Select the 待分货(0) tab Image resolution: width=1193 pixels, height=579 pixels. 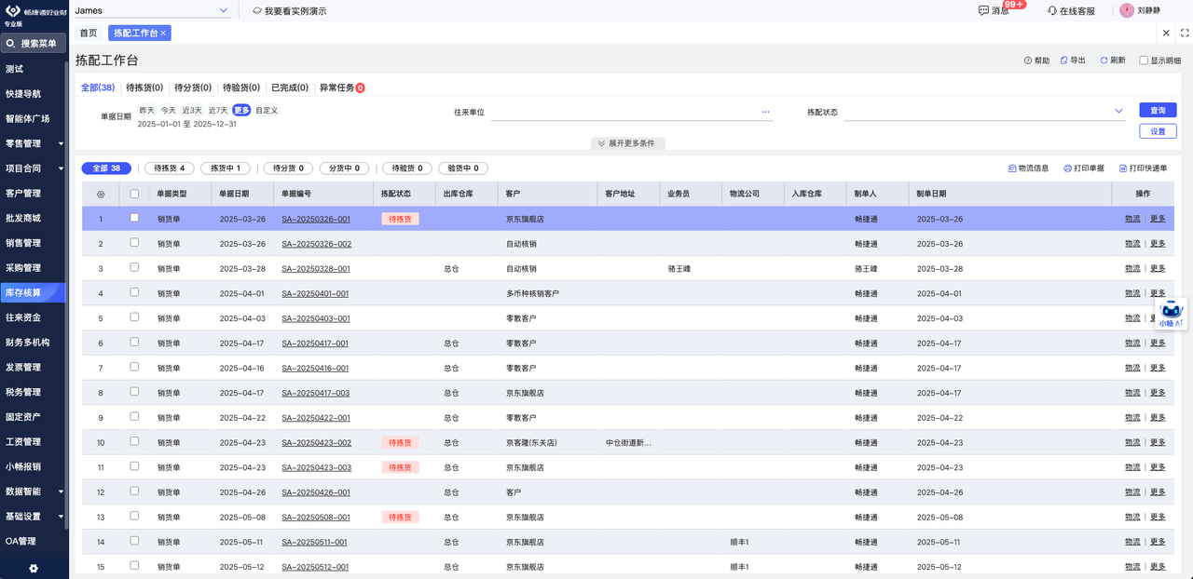[193, 88]
